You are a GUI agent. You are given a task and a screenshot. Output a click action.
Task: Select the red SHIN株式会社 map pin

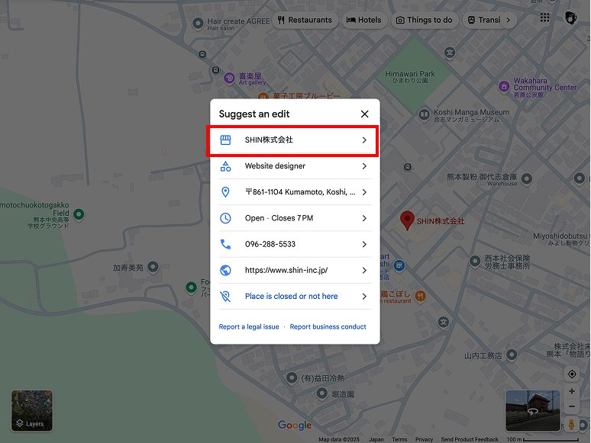click(407, 220)
